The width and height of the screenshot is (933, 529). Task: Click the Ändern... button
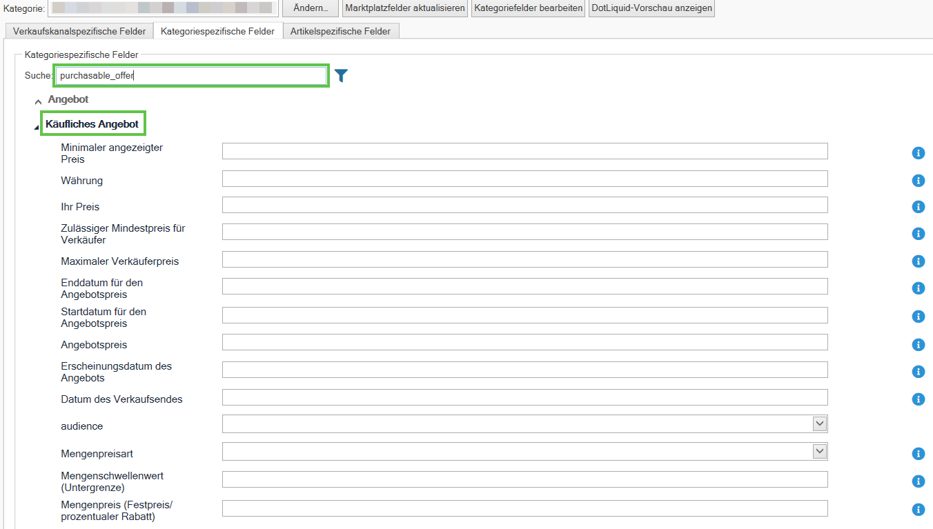(x=311, y=8)
